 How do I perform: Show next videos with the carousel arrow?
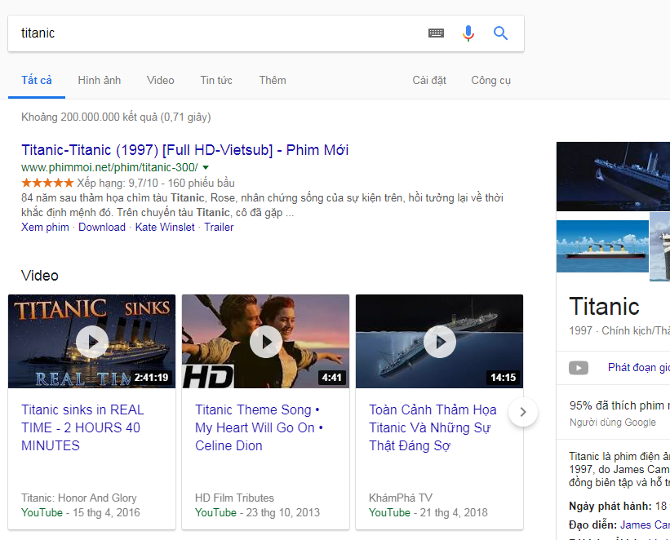[x=523, y=412]
